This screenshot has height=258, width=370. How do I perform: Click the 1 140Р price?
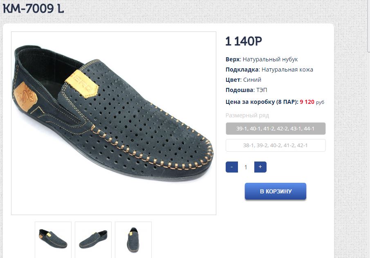point(244,41)
